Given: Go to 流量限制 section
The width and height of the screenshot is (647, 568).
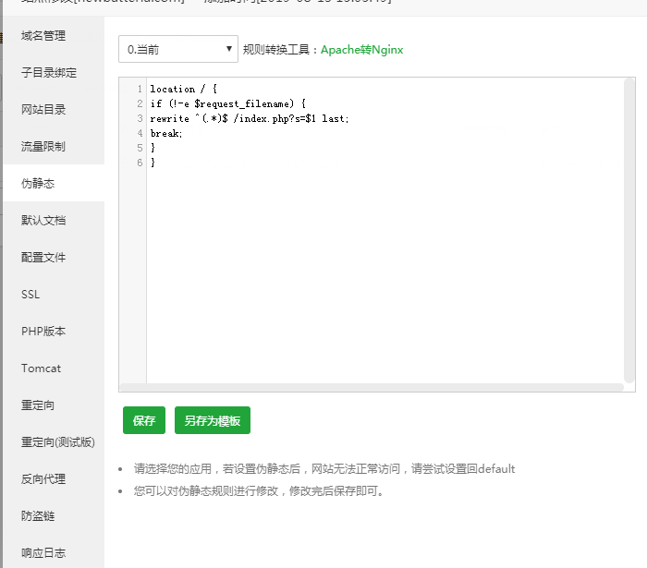Looking at the screenshot, I should 43,146.
